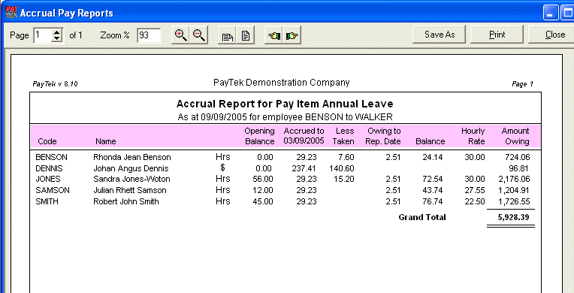Click hourly rate 27.55
The height and width of the screenshot is (293, 574).
click(x=474, y=190)
